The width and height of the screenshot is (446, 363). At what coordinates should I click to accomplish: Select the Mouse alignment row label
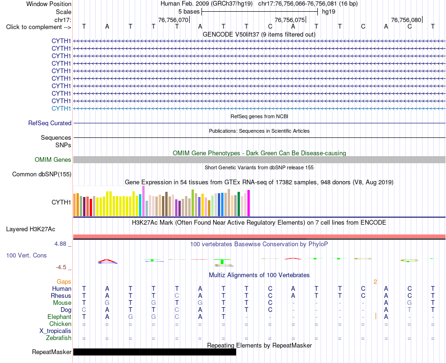62,303
